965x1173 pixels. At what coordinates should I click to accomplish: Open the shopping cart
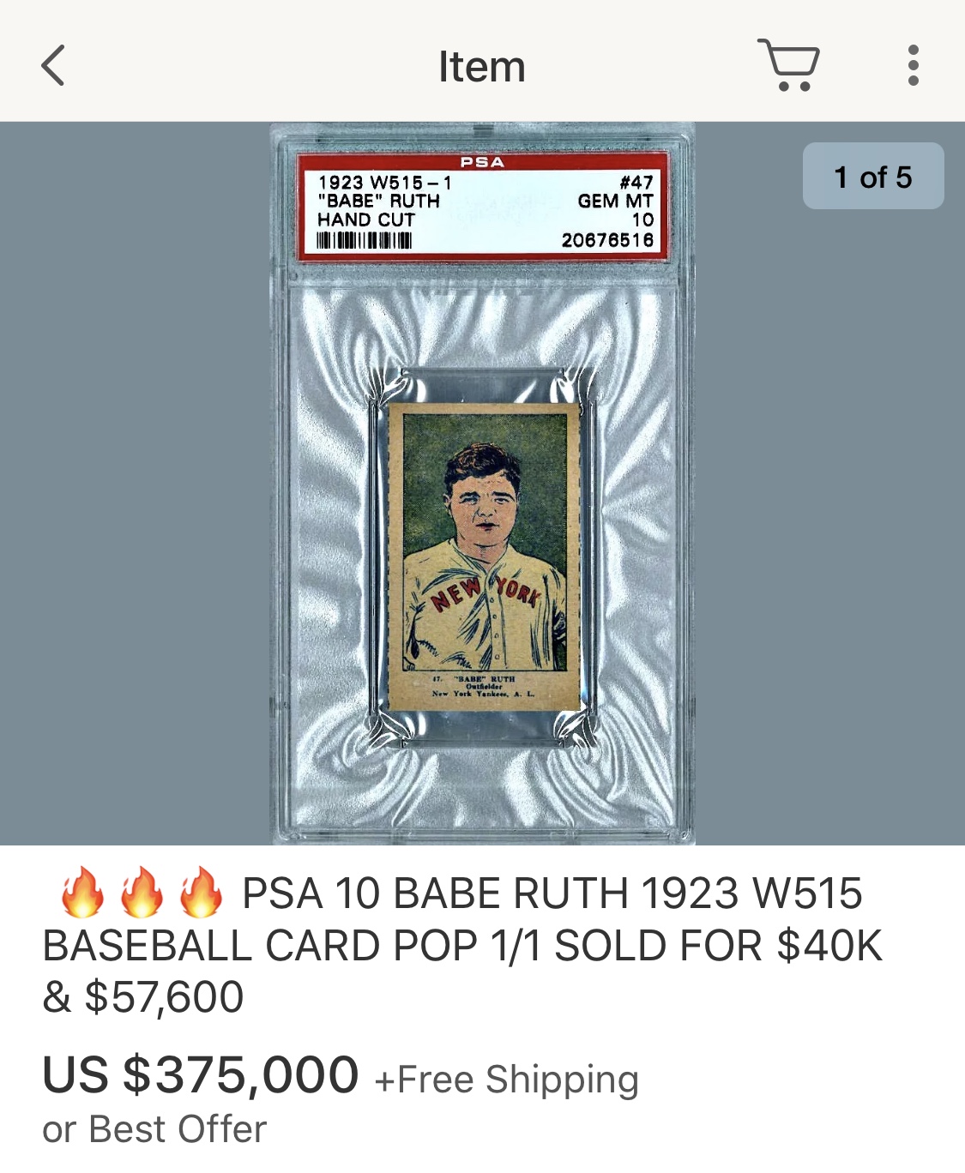point(789,64)
